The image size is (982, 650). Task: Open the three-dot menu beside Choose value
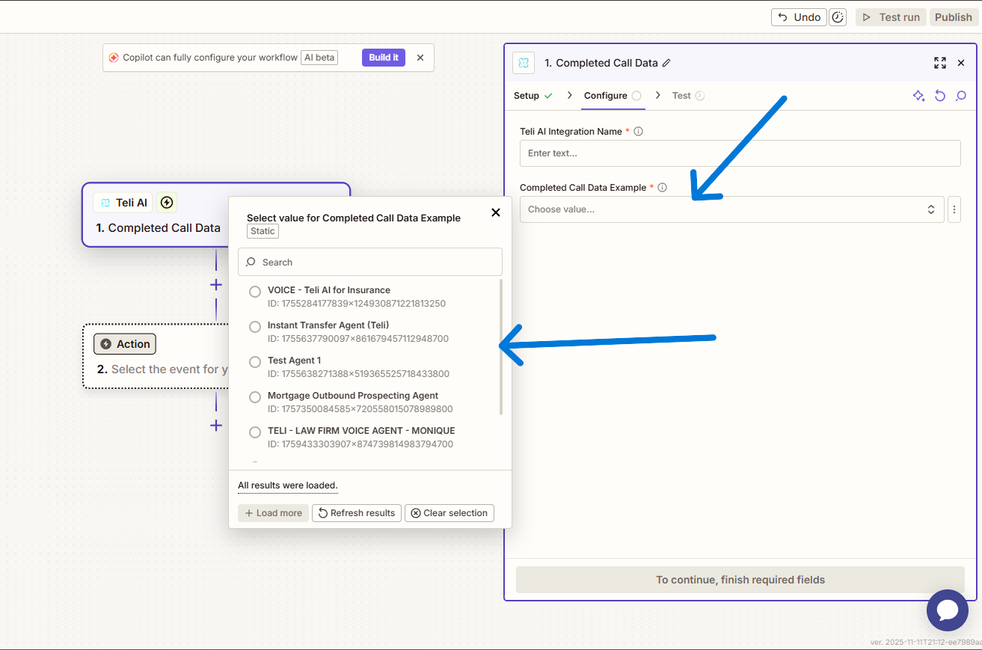954,209
